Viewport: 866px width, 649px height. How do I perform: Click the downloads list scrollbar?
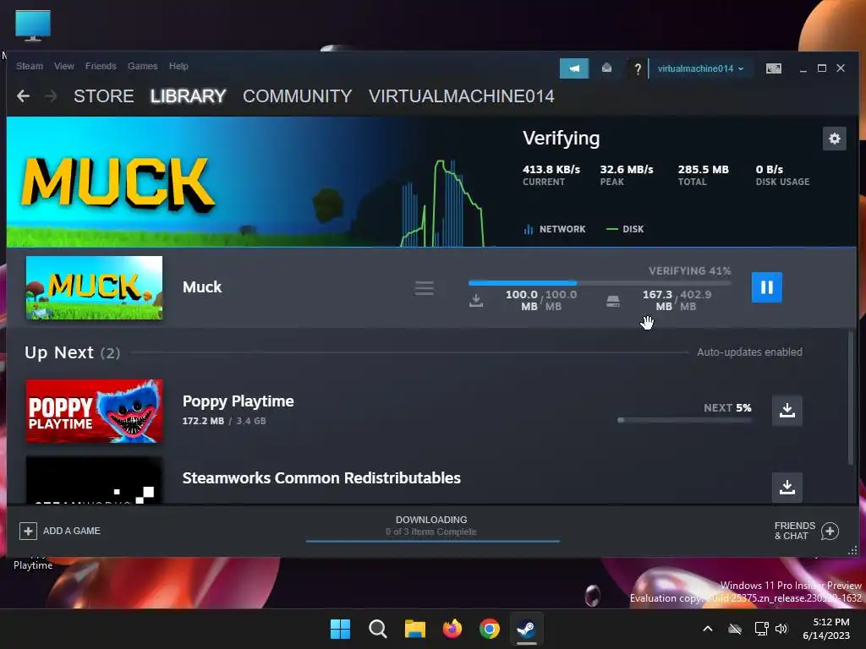click(851, 397)
